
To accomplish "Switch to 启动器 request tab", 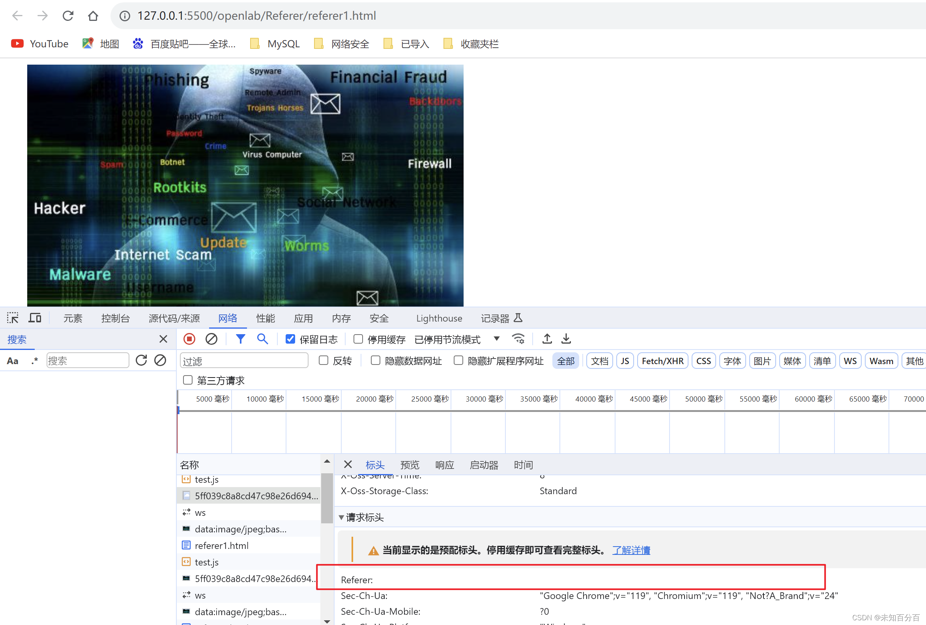I will [x=484, y=465].
